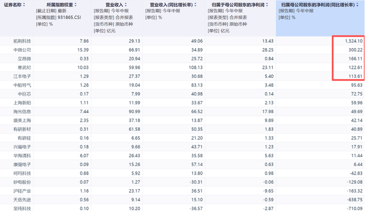Select the 珂玛科技 row name
This screenshot has width=365, height=212.
[x=22, y=173]
